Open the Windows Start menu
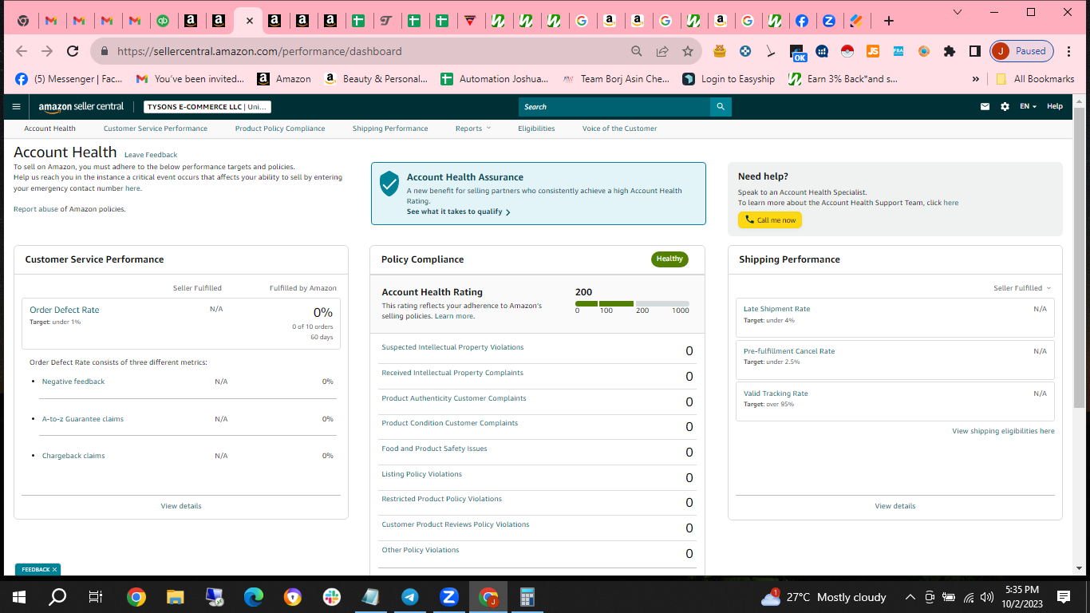The height and width of the screenshot is (613, 1090). pyautogui.click(x=19, y=597)
